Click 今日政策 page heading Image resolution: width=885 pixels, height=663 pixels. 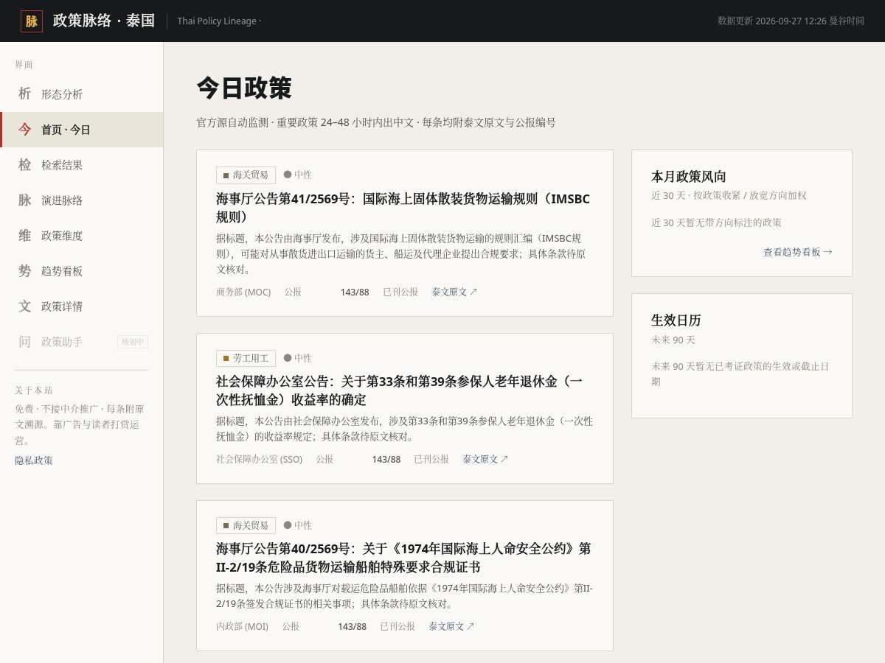(244, 88)
